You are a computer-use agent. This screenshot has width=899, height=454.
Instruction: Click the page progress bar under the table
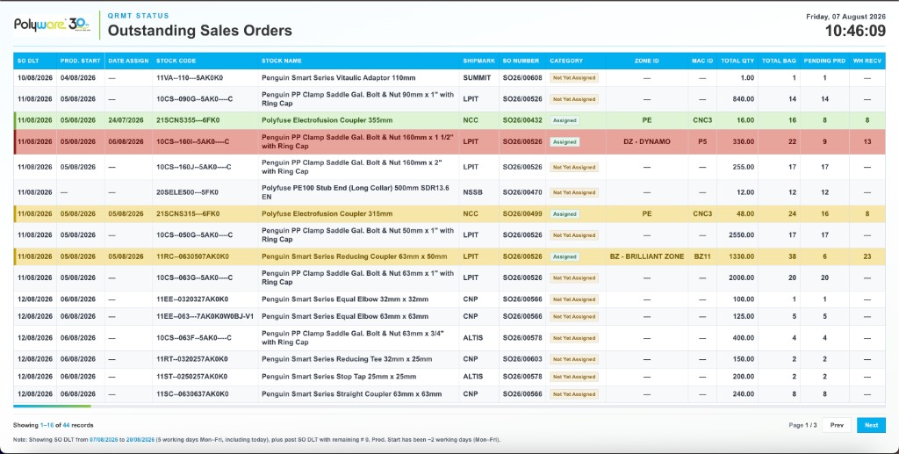tap(449, 406)
